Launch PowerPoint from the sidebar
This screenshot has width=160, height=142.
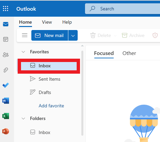click(x=6, y=131)
